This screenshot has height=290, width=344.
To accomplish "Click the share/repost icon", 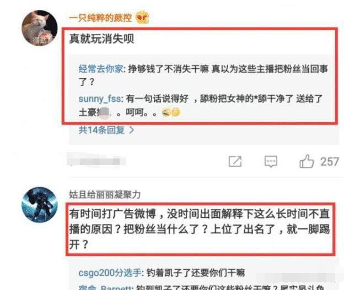I will click(x=235, y=161).
